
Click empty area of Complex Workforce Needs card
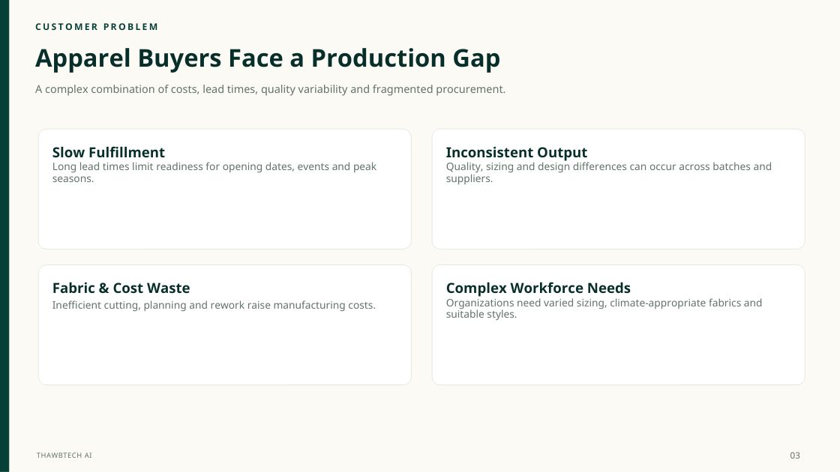[618, 353]
